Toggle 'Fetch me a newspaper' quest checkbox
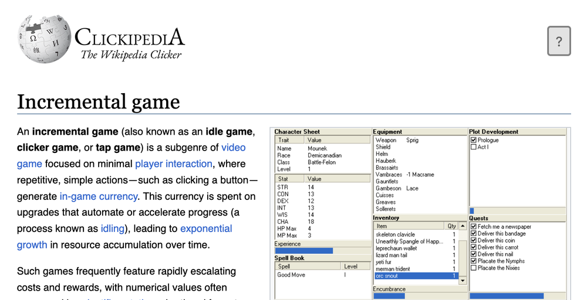 tap(474, 226)
